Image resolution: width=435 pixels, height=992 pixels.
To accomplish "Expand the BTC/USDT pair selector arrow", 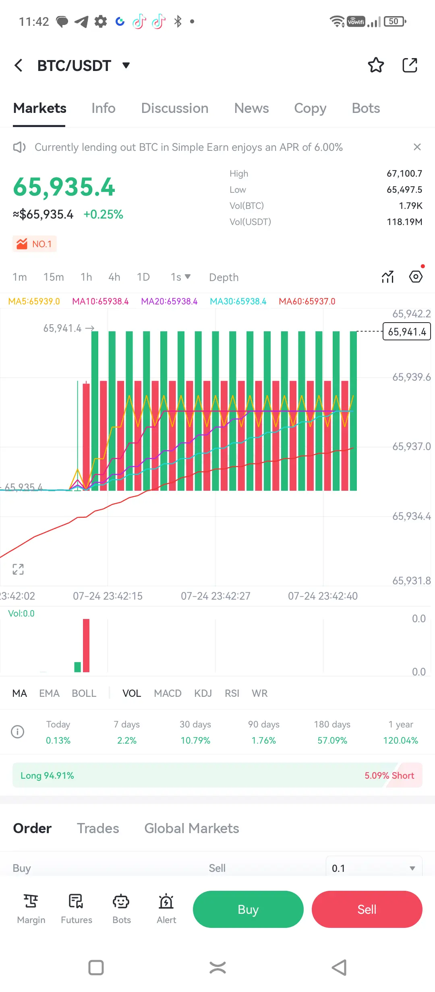I will click(x=126, y=65).
